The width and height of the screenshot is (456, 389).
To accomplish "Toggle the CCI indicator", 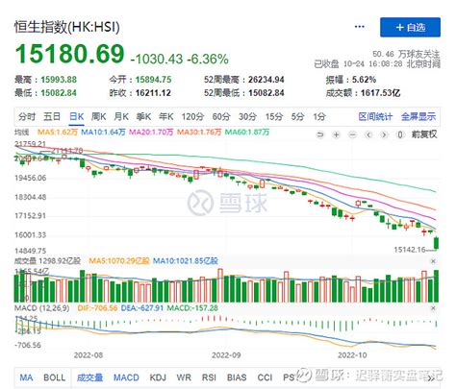I will click(265, 377).
